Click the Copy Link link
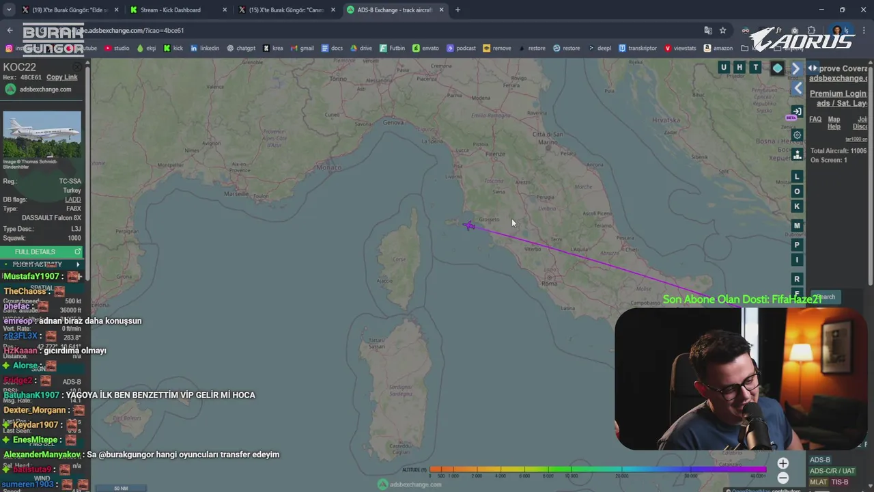Image resolution: width=874 pixels, height=492 pixels. (x=62, y=77)
